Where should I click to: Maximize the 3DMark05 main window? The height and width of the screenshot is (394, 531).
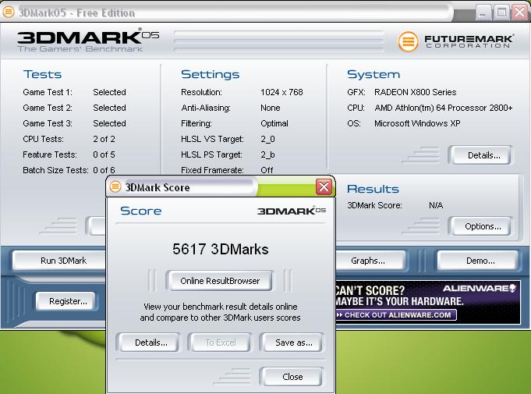click(x=501, y=12)
